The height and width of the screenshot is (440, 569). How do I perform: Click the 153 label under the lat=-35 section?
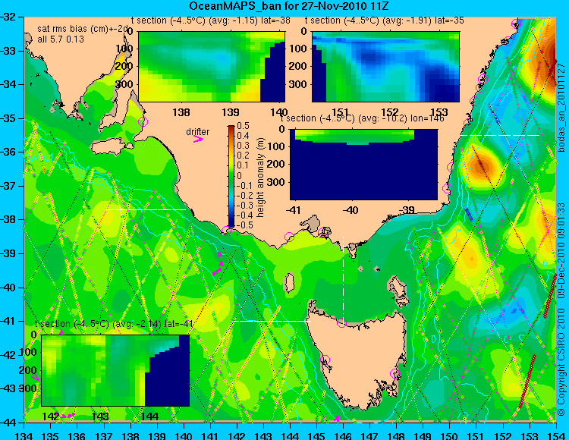(439, 112)
